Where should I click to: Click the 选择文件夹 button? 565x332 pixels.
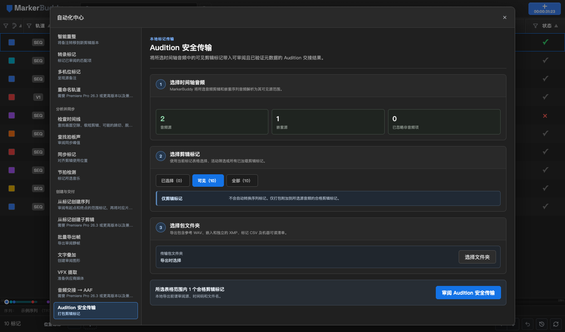(x=477, y=257)
